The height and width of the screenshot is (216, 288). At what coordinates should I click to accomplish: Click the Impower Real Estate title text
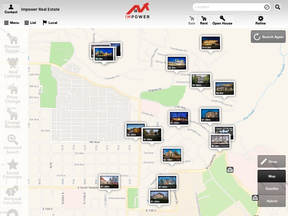pos(40,9)
